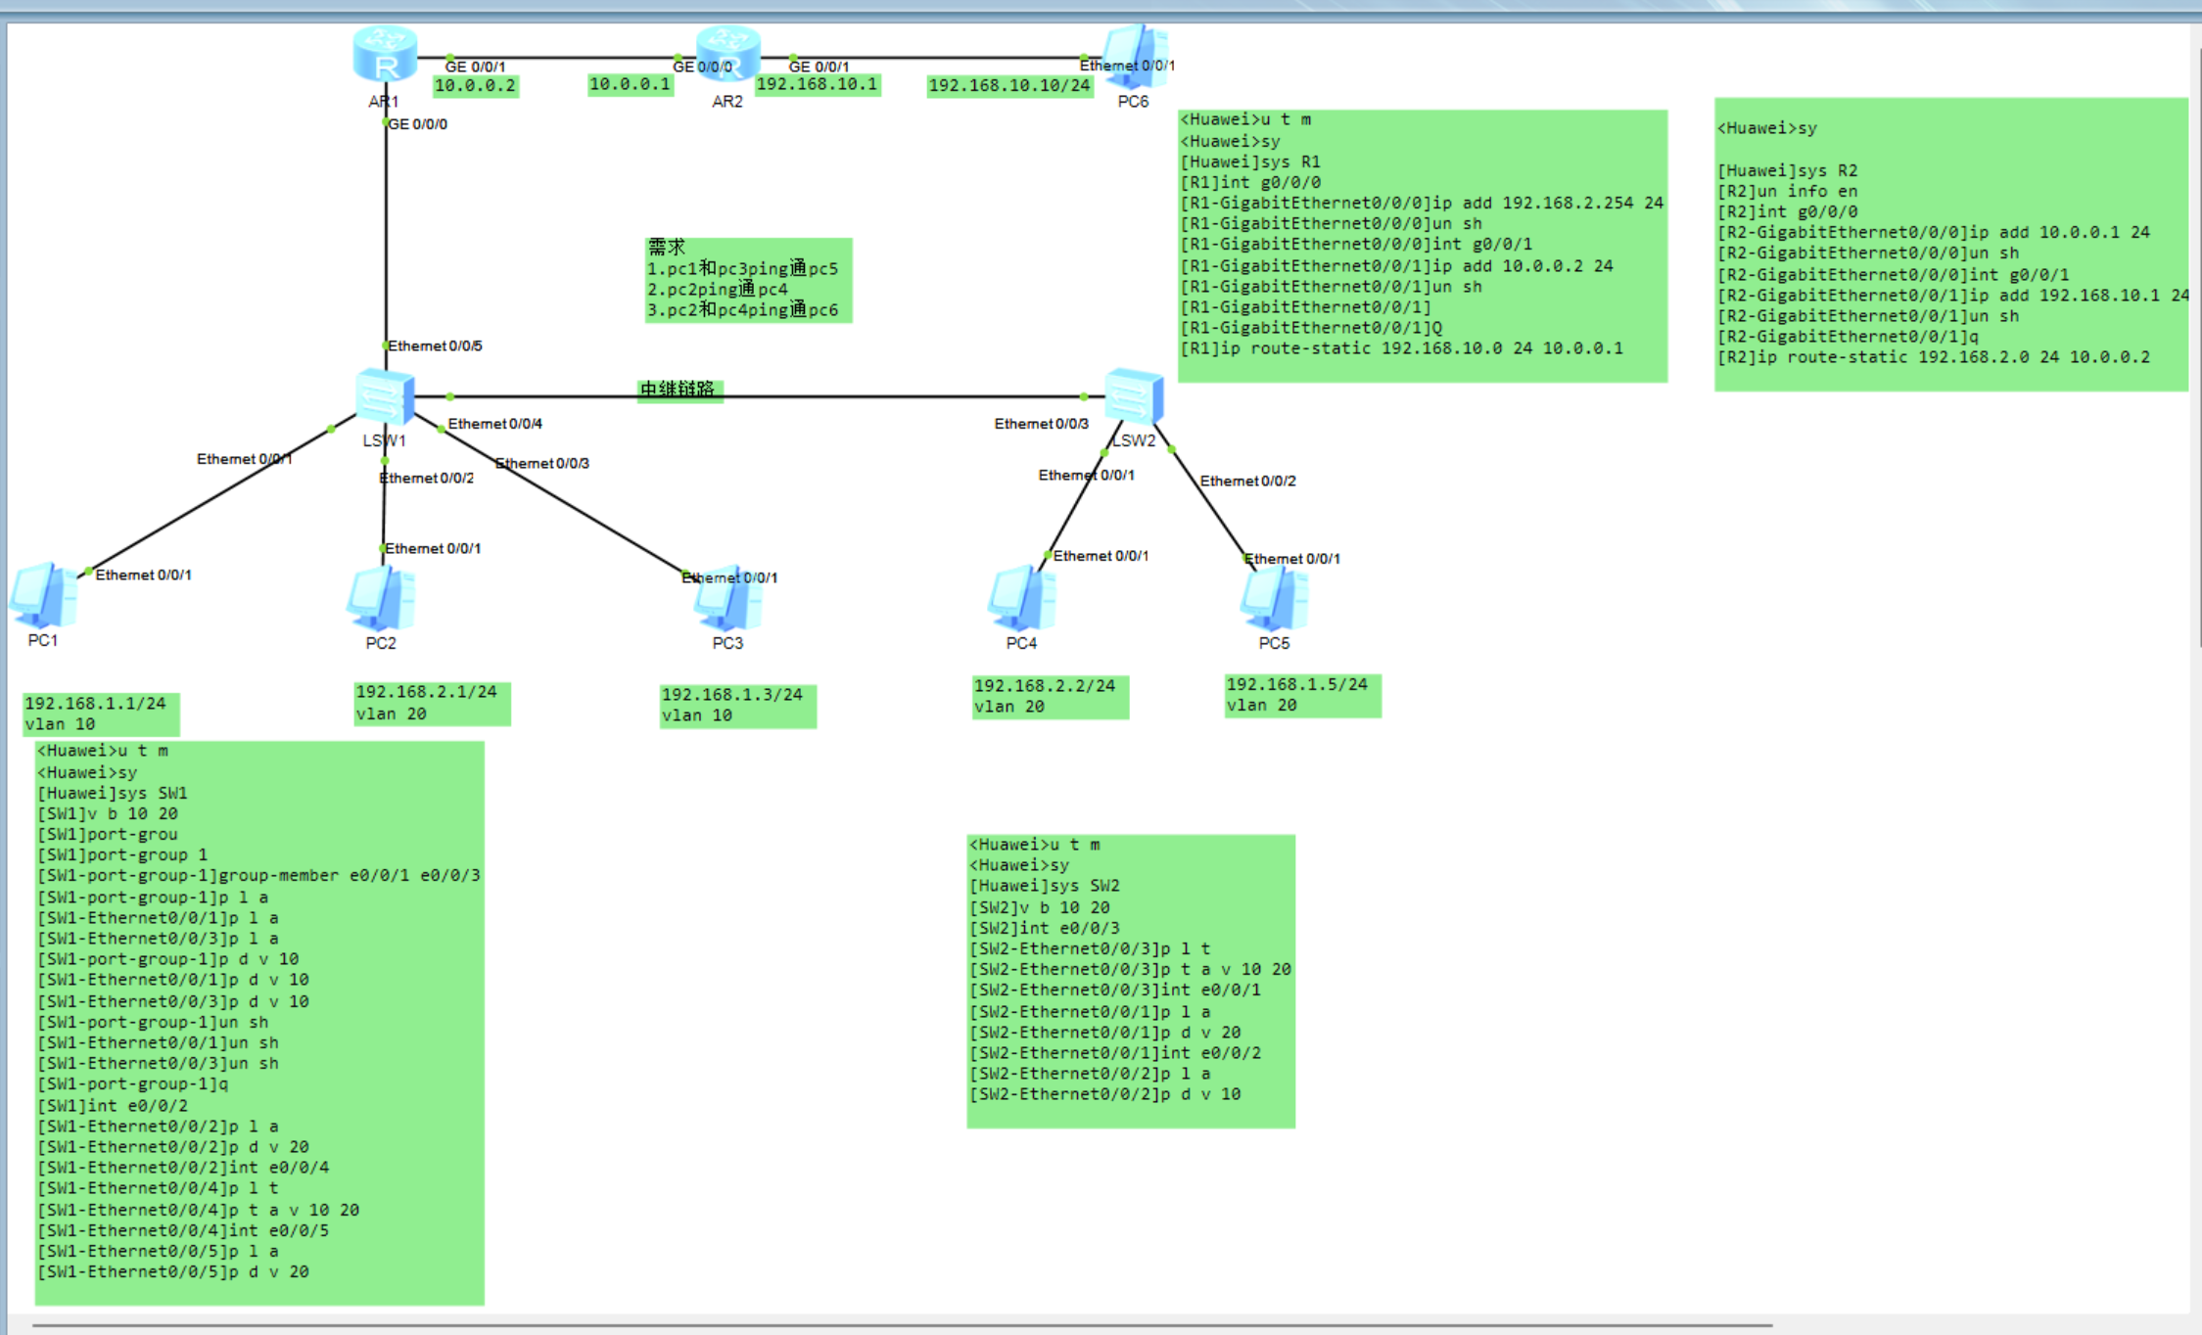Click the PC6 Ethernet 0/0/1 port label
Image resolution: width=2202 pixels, height=1335 pixels.
pos(1127,66)
